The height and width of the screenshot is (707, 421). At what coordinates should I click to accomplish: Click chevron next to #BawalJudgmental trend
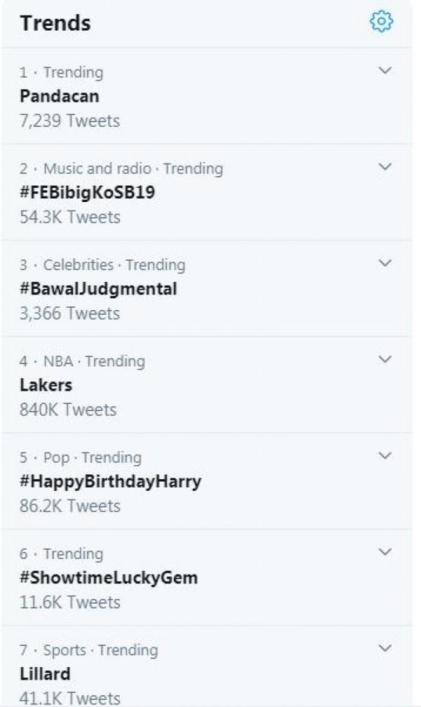385,262
